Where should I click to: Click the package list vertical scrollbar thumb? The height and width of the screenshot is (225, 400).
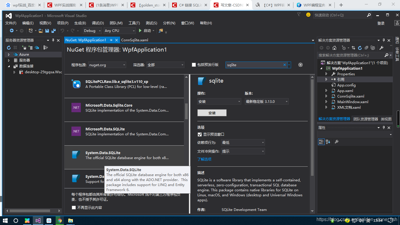[x=186, y=111]
